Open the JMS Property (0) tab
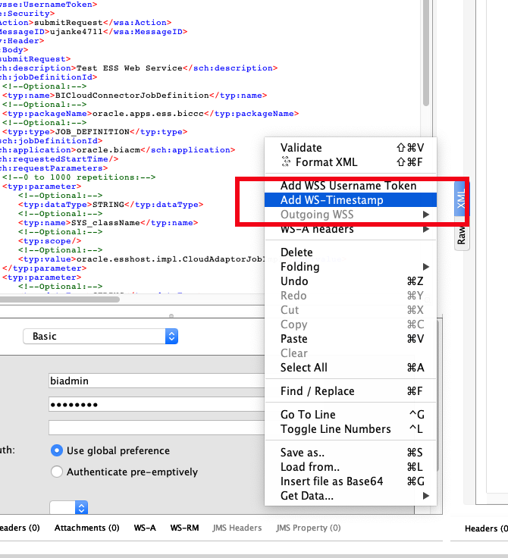The height and width of the screenshot is (558, 508). click(309, 528)
